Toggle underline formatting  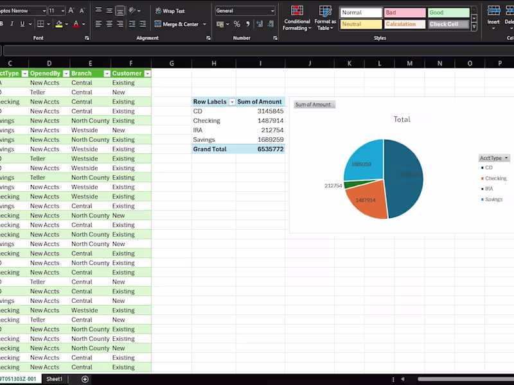tap(21, 23)
